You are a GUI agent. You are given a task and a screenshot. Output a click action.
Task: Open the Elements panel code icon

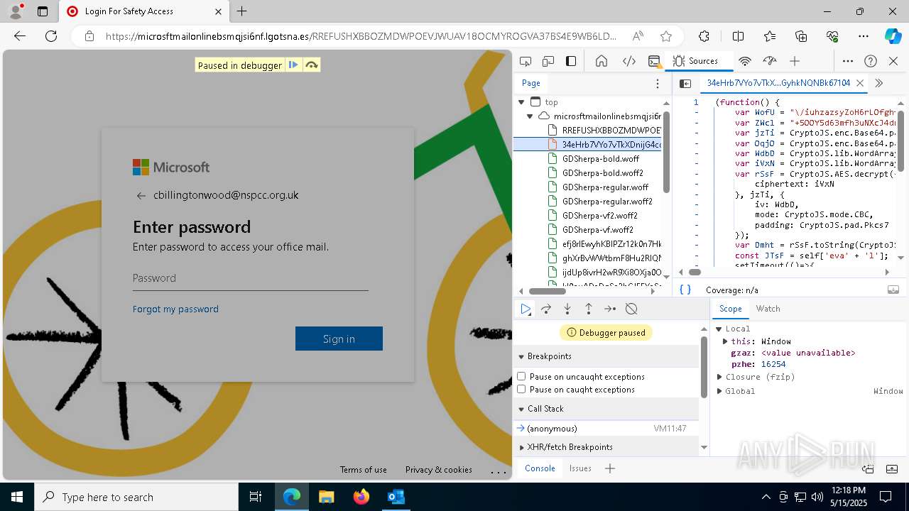628,61
